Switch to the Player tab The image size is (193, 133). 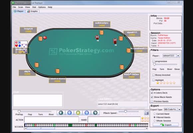coord(19,11)
